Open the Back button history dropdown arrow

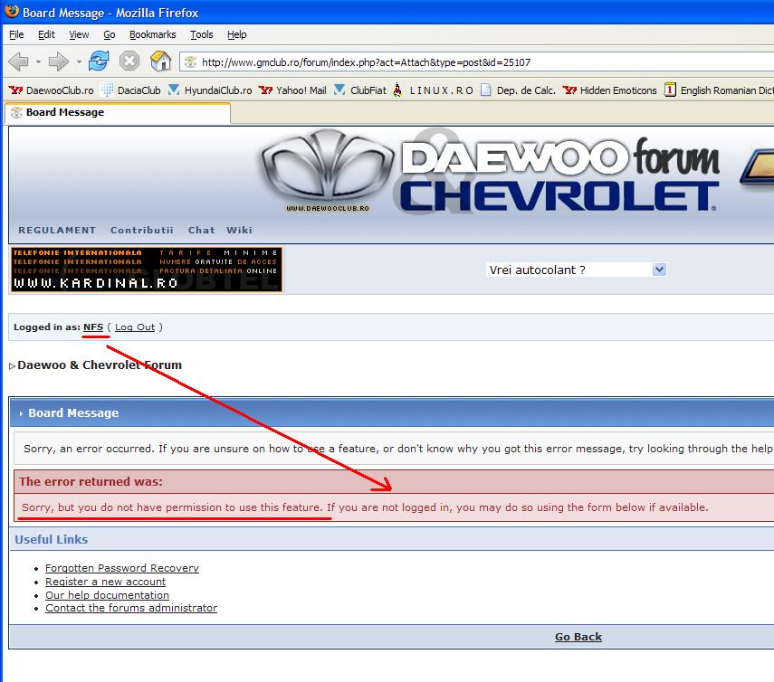point(38,62)
